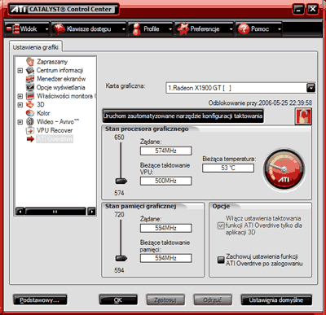Screen dimensions: 326x315
Task: Click the Opcje wyświetlania icon
Action: pyautogui.click(x=30, y=87)
